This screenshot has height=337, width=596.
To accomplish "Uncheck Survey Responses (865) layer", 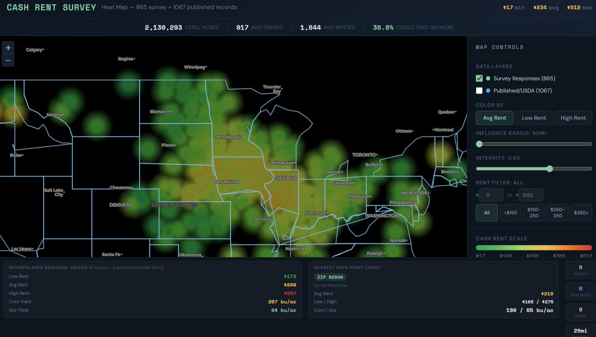I will point(479,78).
